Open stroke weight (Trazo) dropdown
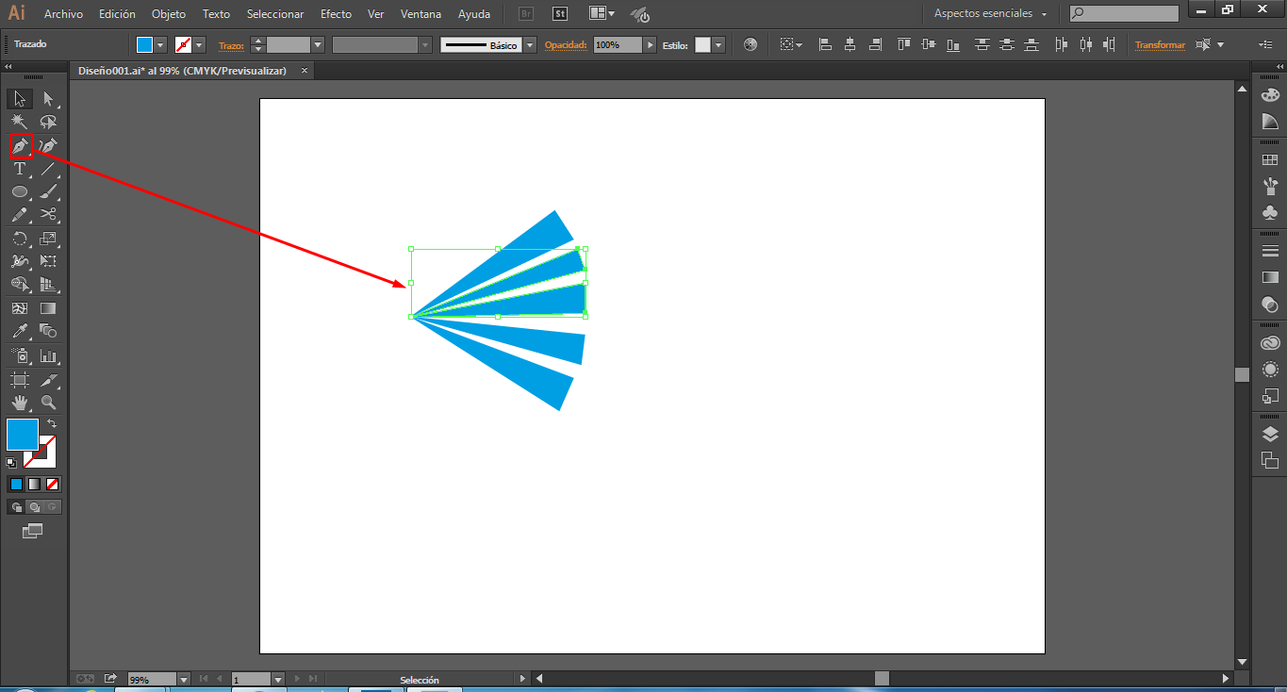Image resolution: width=1287 pixels, height=692 pixels. click(x=318, y=45)
